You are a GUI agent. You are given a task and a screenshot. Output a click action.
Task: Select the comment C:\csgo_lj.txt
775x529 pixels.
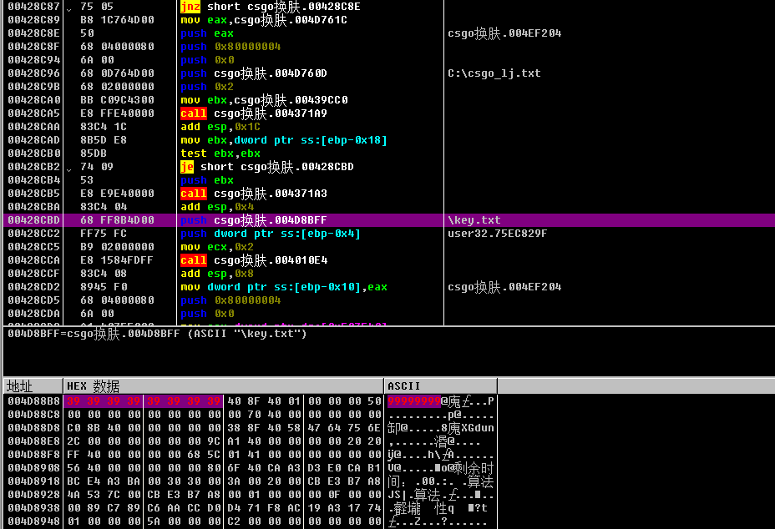[x=494, y=73]
